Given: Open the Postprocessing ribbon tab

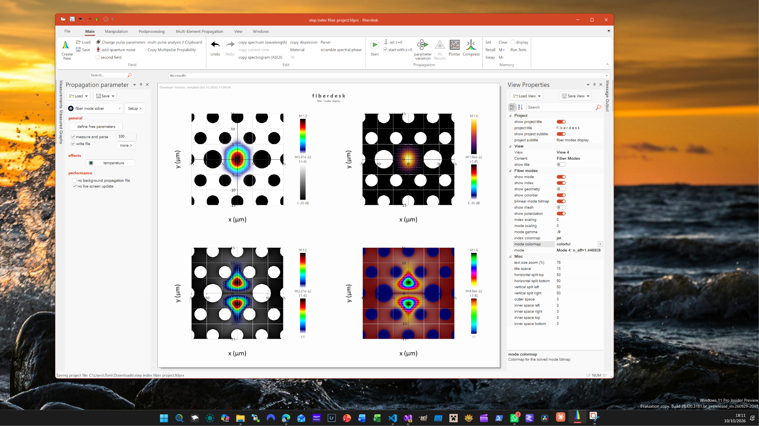Looking at the screenshot, I should [x=152, y=31].
